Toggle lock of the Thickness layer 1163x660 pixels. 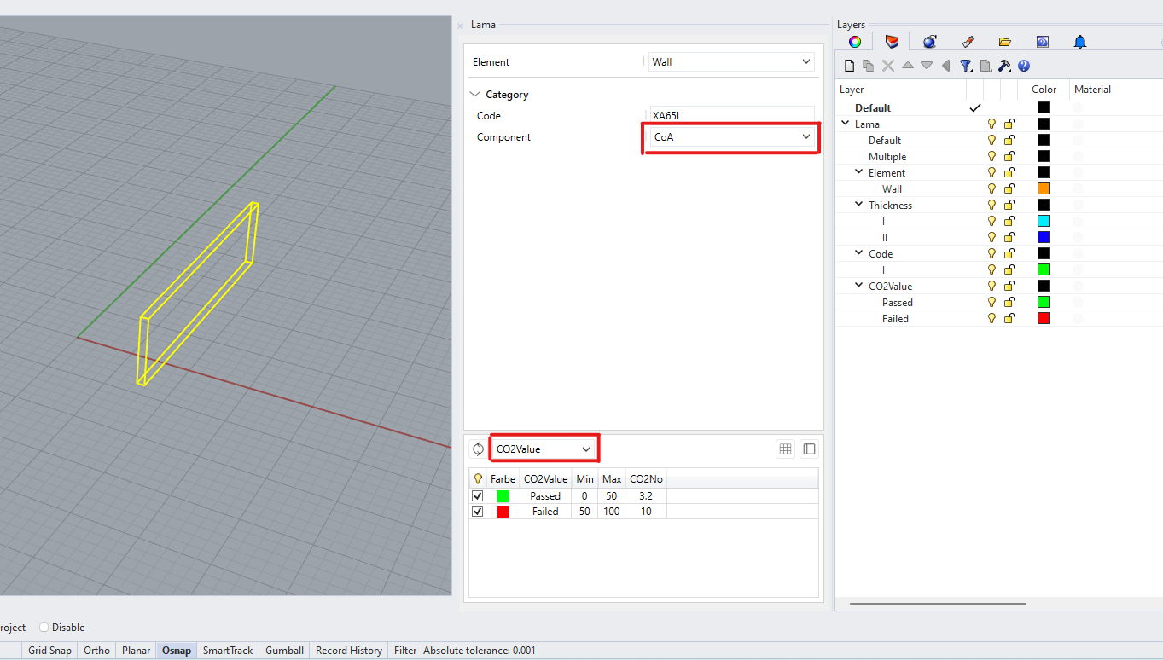coord(1009,205)
